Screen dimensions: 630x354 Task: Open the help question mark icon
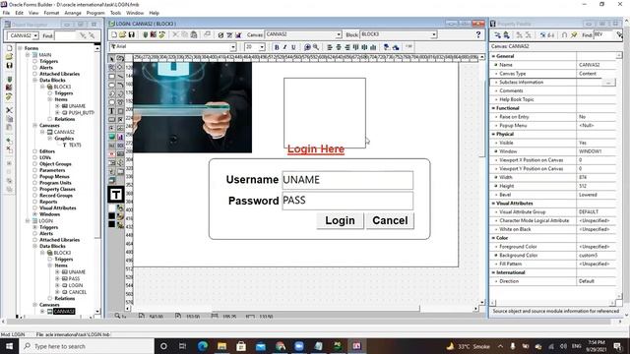tap(478, 35)
